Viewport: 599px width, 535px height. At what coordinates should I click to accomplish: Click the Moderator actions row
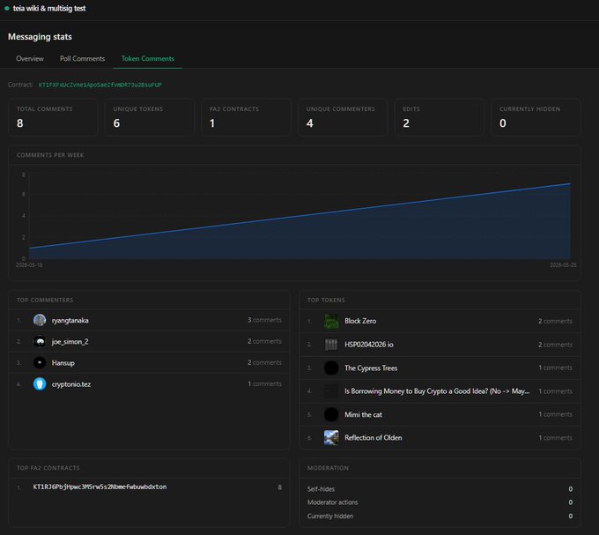click(x=440, y=502)
